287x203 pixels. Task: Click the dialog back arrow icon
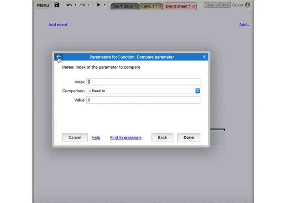tap(59, 57)
